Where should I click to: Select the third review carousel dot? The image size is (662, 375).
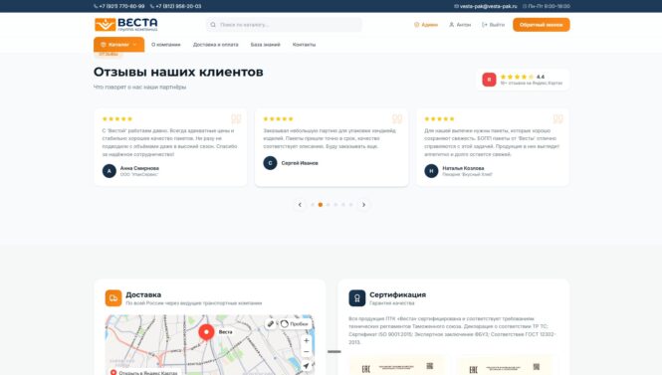click(329, 205)
